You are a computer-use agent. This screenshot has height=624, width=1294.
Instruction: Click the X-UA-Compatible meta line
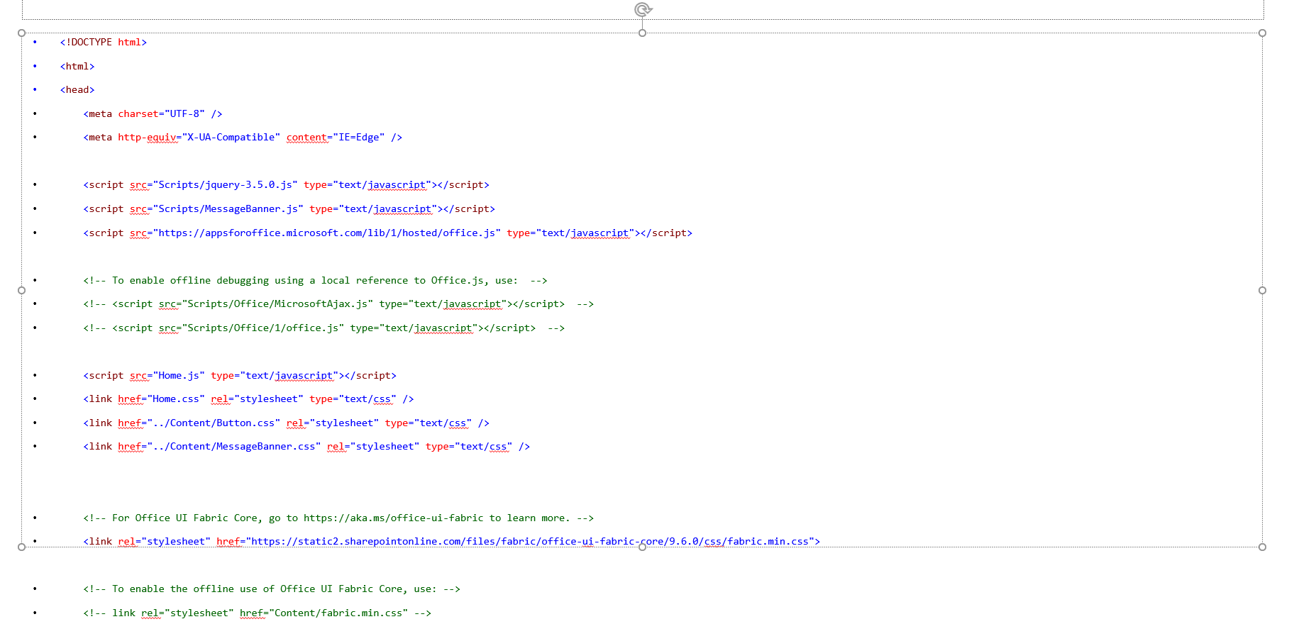243,138
